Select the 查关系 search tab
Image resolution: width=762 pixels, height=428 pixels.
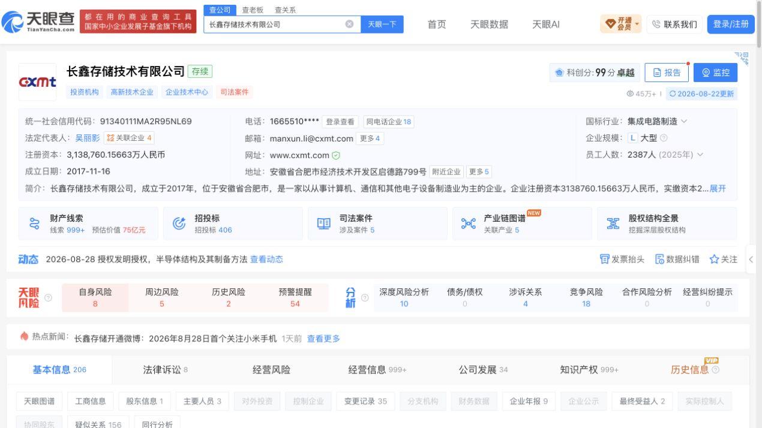[285, 10]
